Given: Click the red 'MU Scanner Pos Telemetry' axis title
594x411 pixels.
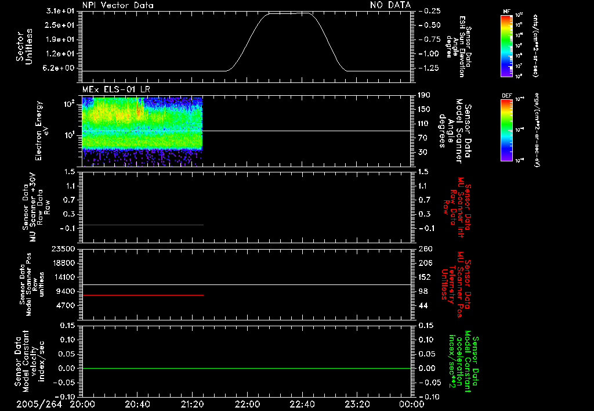Looking at the screenshot, I should coord(456,284).
